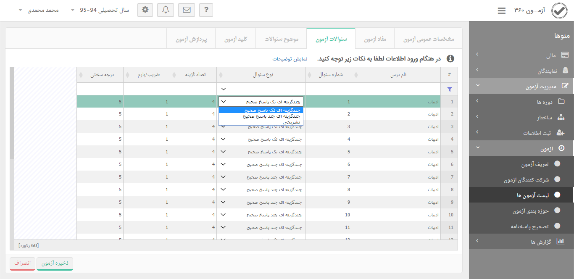This screenshot has width=574, height=279.
Task: Toggle the hamburger menu icon
Action: [x=501, y=11]
